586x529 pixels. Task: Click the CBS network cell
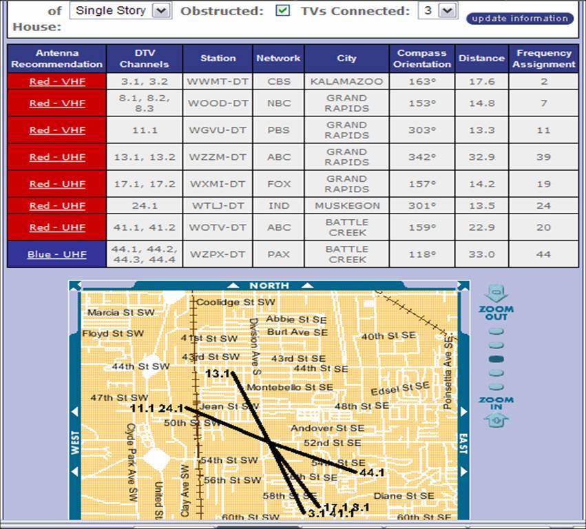tap(278, 81)
